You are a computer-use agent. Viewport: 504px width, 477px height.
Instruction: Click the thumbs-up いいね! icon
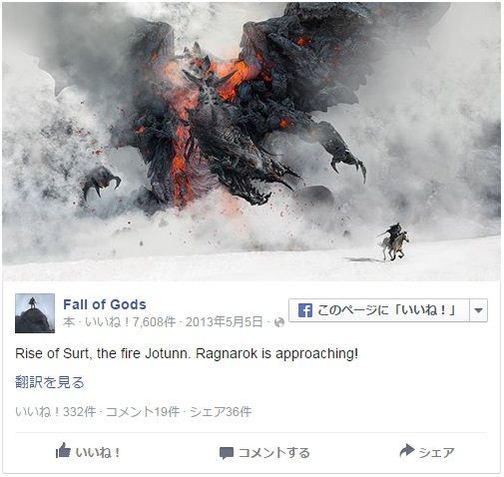(63, 450)
